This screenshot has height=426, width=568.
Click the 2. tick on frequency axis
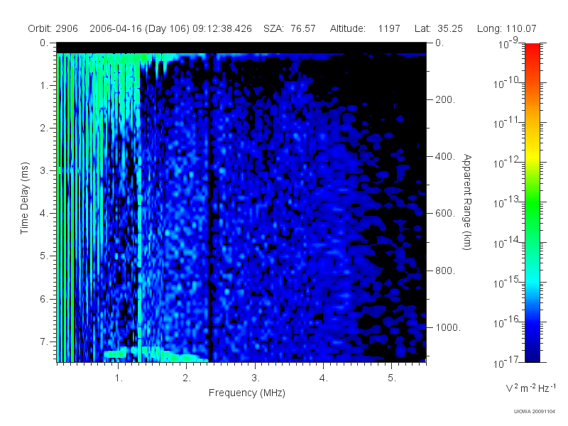tap(187, 378)
